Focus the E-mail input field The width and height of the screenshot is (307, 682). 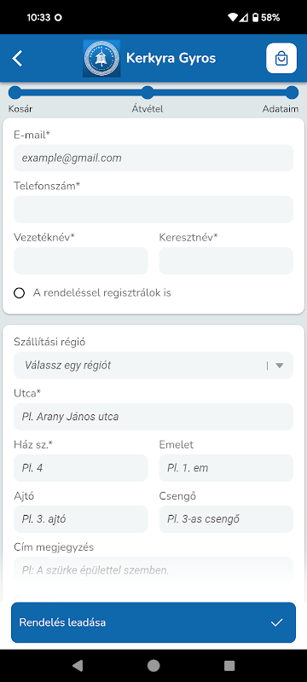pyautogui.click(x=153, y=158)
